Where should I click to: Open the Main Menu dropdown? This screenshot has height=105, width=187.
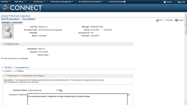coord(20,2)
